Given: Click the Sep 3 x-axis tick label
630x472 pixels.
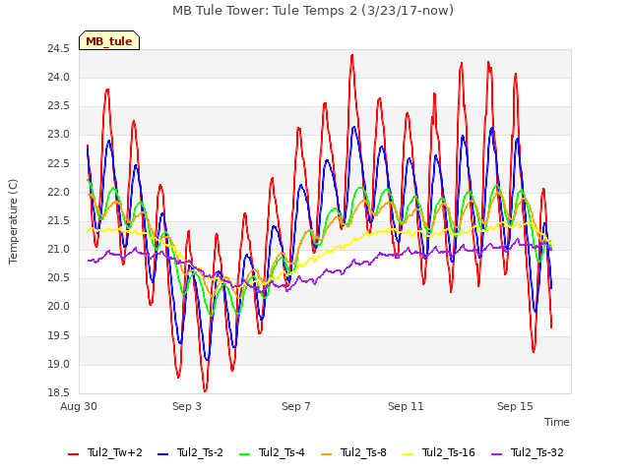Looking at the screenshot, I should click(x=187, y=406).
